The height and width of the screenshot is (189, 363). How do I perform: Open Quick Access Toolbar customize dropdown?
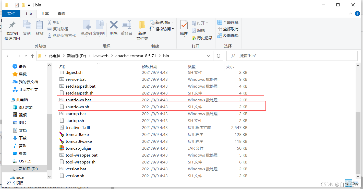pos(29,5)
